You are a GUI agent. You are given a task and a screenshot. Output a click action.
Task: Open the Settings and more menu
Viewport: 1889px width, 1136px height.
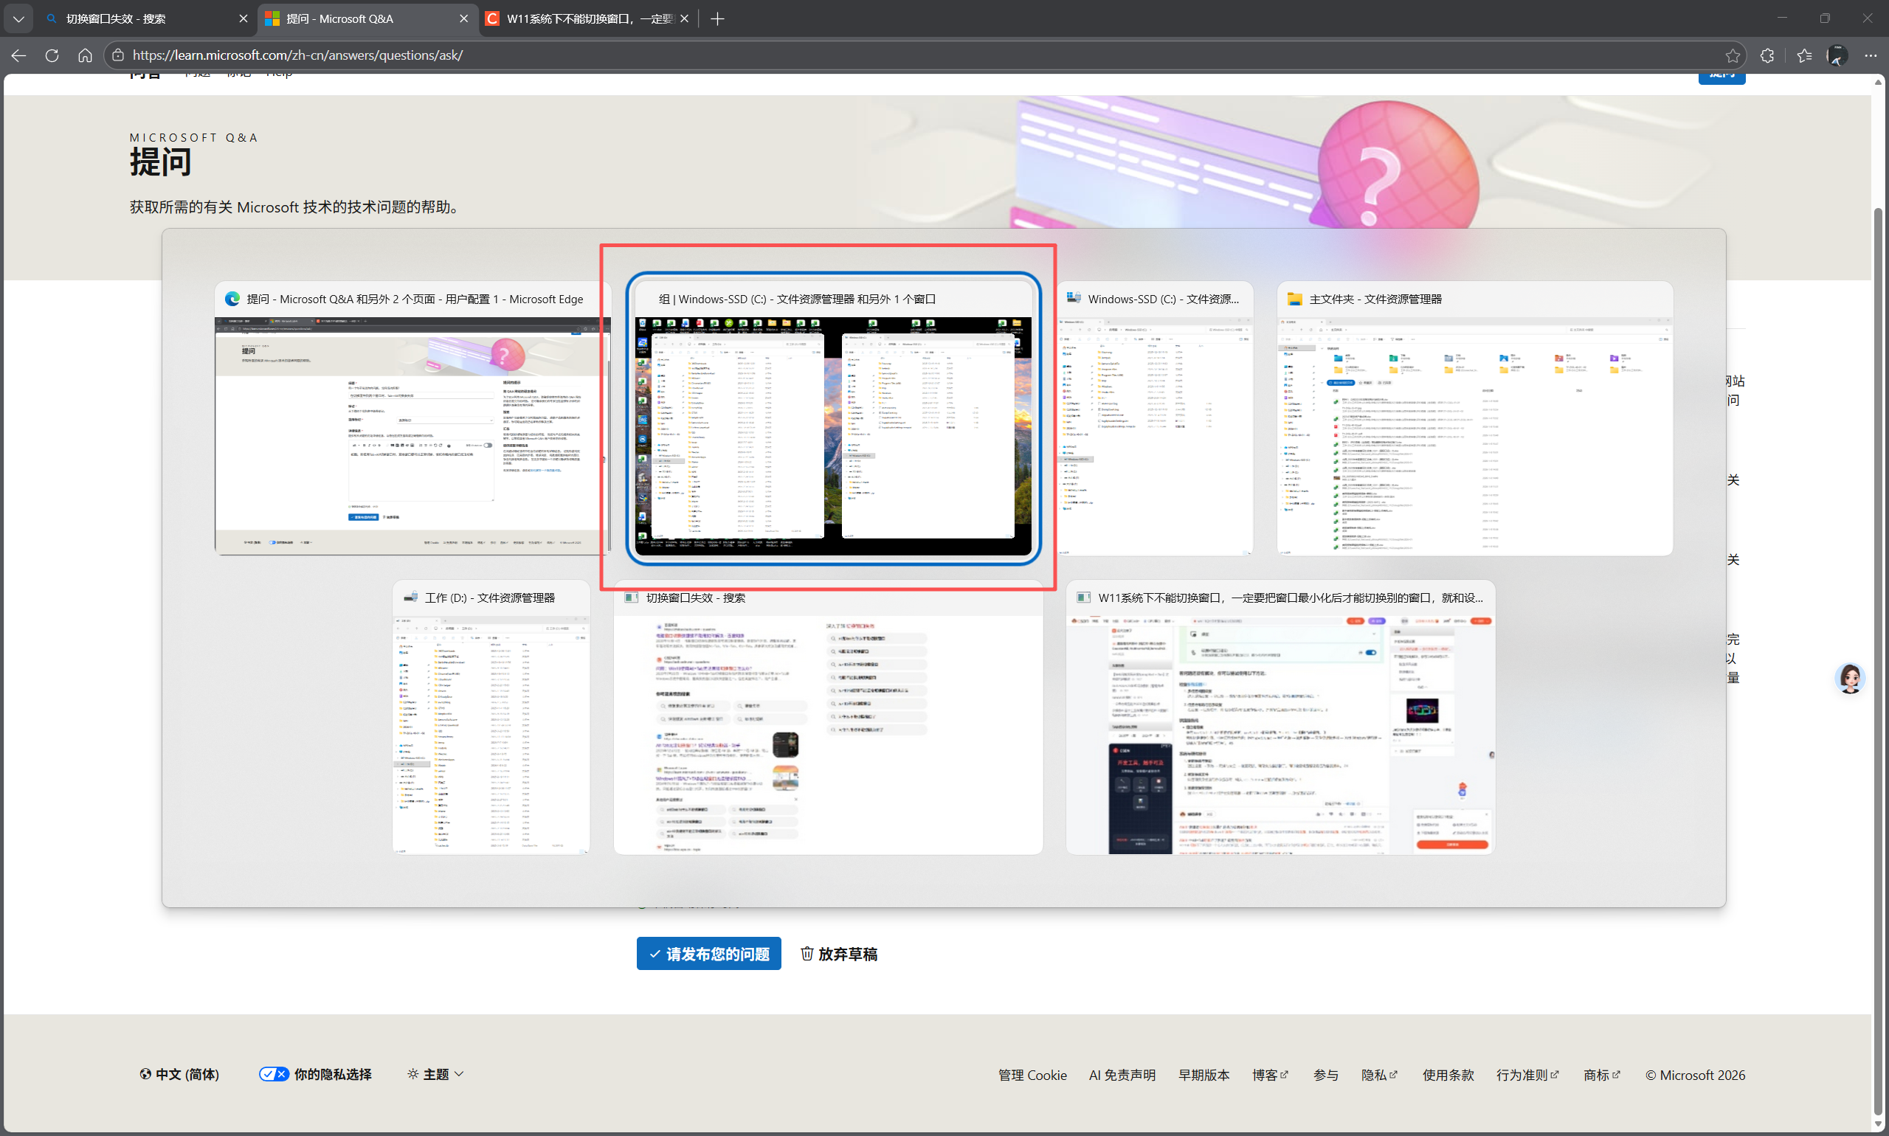tap(1871, 55)
